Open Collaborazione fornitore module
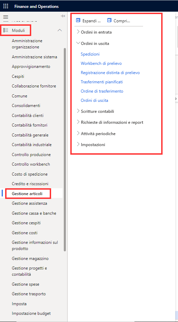 pos(34,86)
